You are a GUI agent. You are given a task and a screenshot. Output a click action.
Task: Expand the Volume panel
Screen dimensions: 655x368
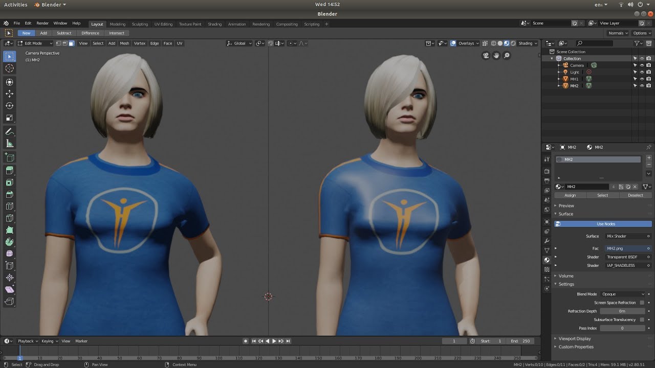[x=566, y=276]
